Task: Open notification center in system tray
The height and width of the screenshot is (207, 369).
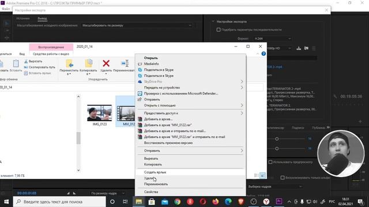Action: 360,202
